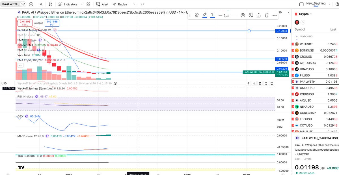Screen dimensions: 339x175
Task: Move the Wyckoff pane down
Action: tap(254, 83)
